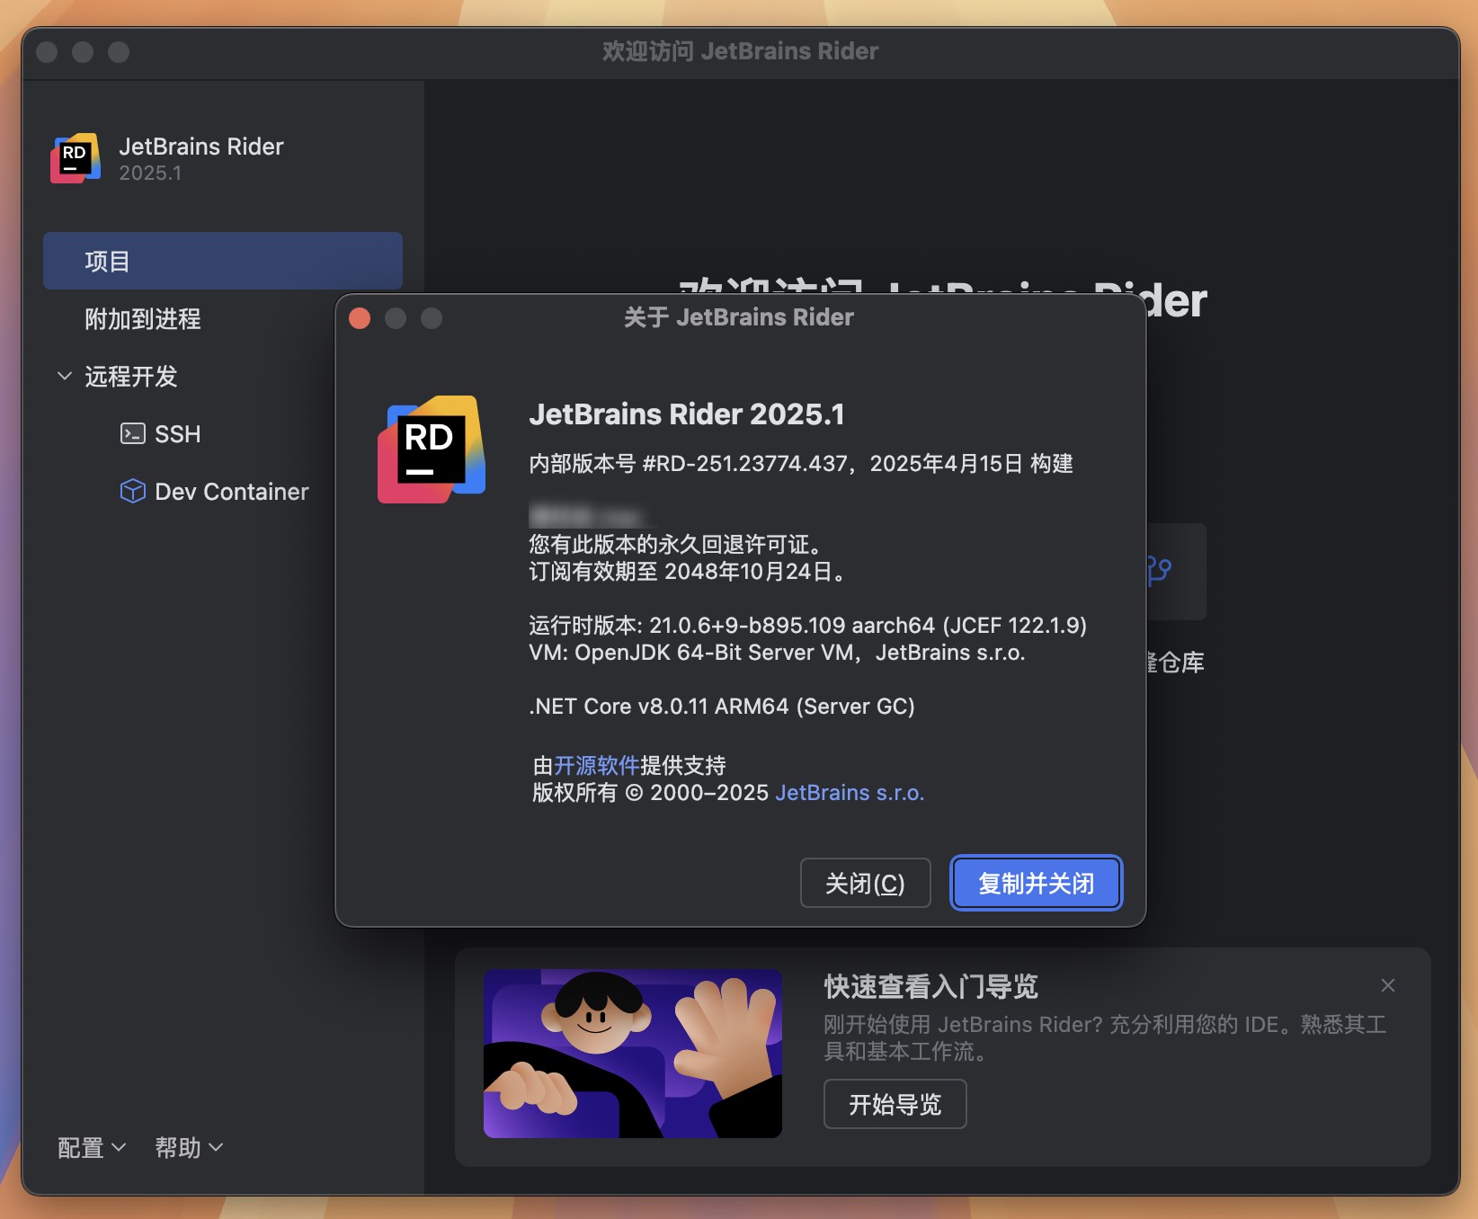Image resolution: width=1478 pixels, height=1219 pixels.
Task: Open the SSH remote development entry
Action: pos(177,434)
